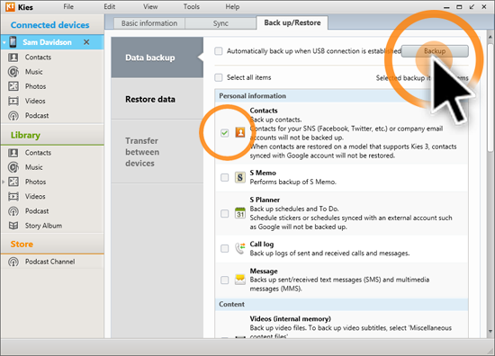
Task: Select the Sam Davidson device row
Action: point(52,42)
